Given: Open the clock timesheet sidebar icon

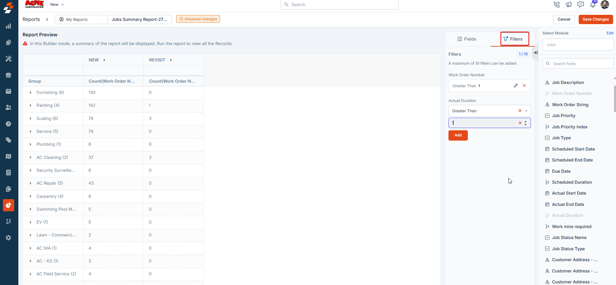Looking at the screenshot, I should (x=8, y=124).
